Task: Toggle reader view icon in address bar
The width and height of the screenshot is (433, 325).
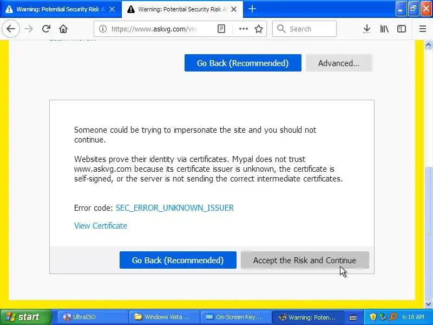Action: (x=221, y=29)
